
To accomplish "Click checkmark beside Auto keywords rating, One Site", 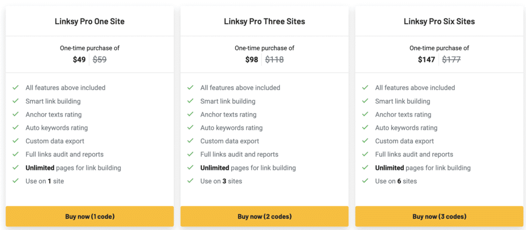I will pyautogui.click(x=16, y=128).
